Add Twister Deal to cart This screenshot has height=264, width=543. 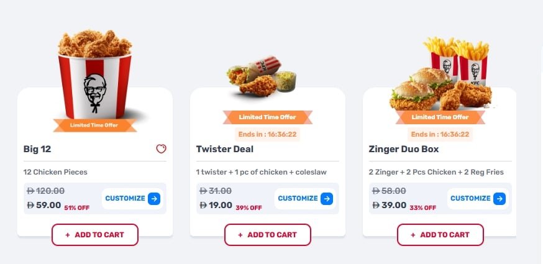point(268,235)
